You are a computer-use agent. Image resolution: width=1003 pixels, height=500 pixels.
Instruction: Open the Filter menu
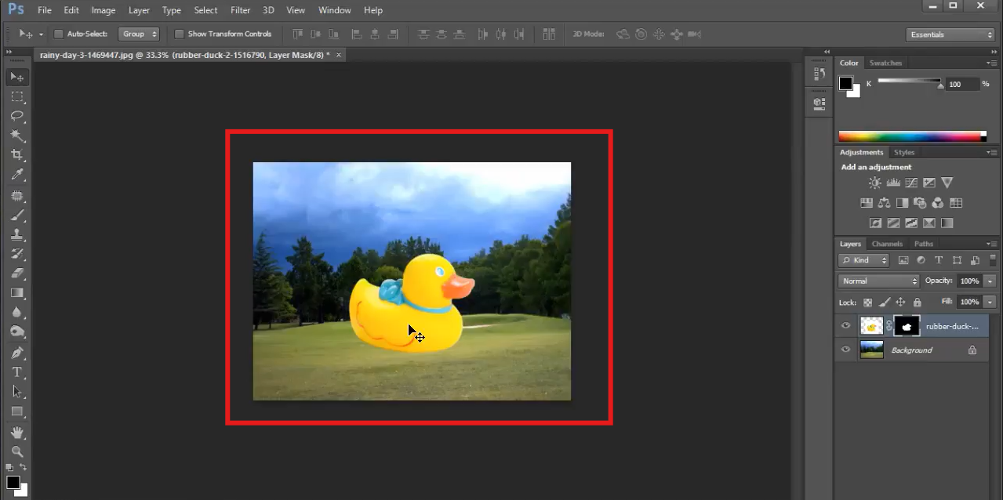240,10
